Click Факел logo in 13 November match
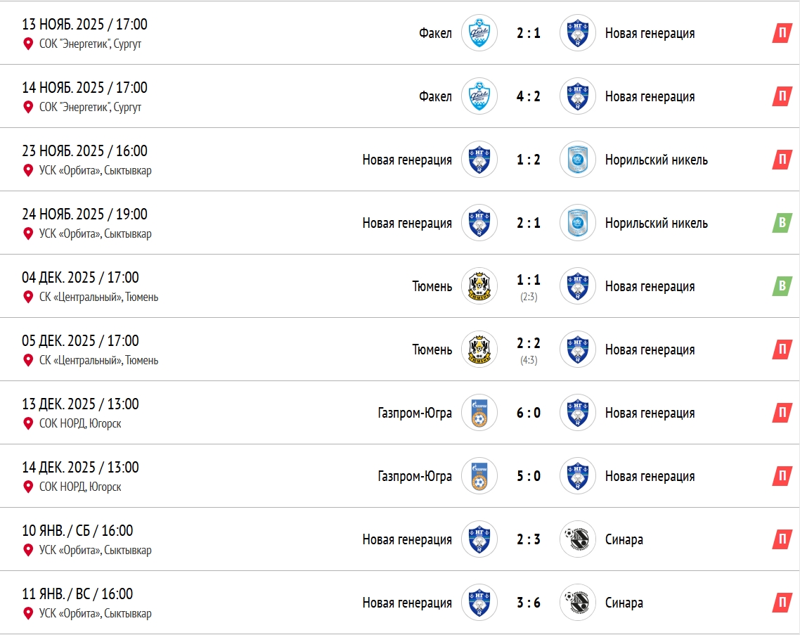The image size is (800, 635). [479, 33]
